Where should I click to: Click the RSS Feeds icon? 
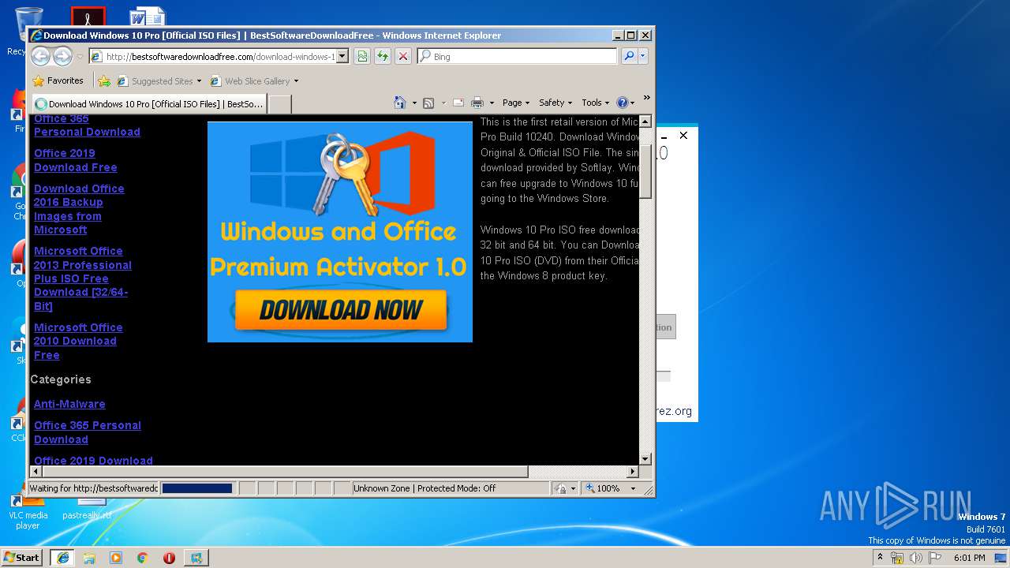[428, 103]
